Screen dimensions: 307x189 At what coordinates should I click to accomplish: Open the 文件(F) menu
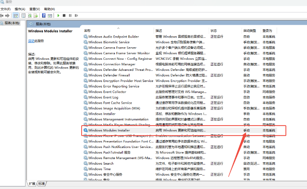[6, 9]
